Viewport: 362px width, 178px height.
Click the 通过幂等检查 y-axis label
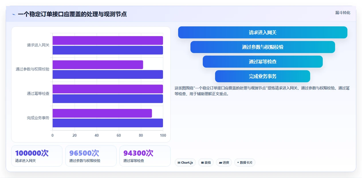click(x=38, y=93)
